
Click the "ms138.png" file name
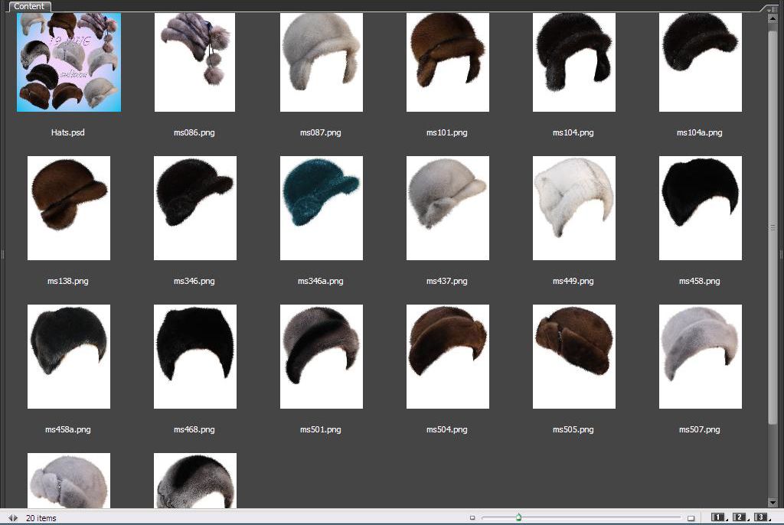click(68, 281)
